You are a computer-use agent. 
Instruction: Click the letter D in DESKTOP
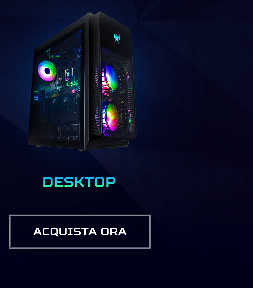click(48, 182)
